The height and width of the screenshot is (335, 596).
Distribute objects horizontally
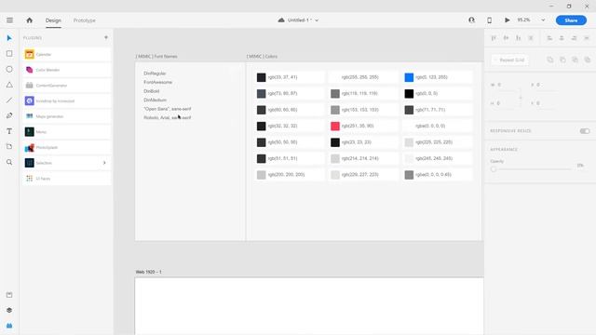(x=587, y=38)
